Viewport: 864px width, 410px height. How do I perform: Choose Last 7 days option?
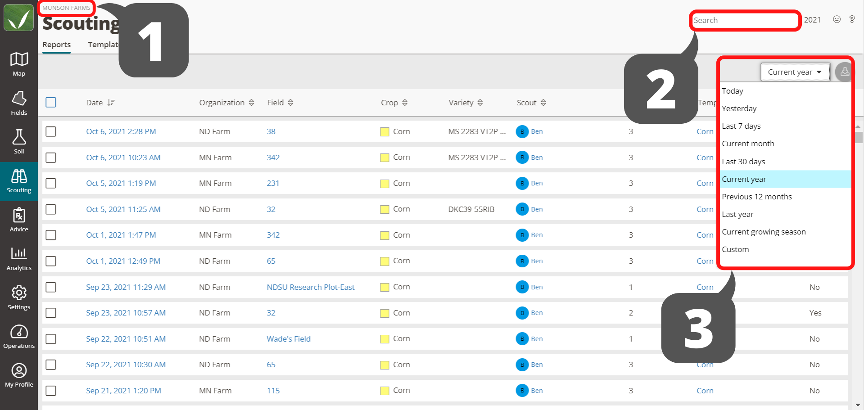point(785,126)
